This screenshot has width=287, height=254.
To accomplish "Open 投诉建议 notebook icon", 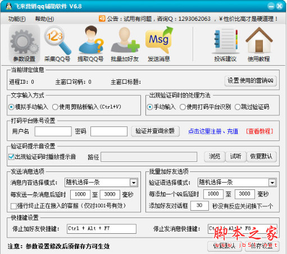I will (x=225, y=44).
